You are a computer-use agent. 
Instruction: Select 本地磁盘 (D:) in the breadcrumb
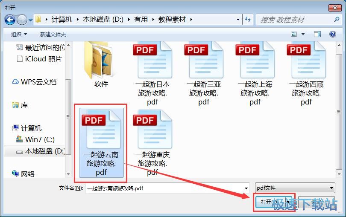click(103, 19)
